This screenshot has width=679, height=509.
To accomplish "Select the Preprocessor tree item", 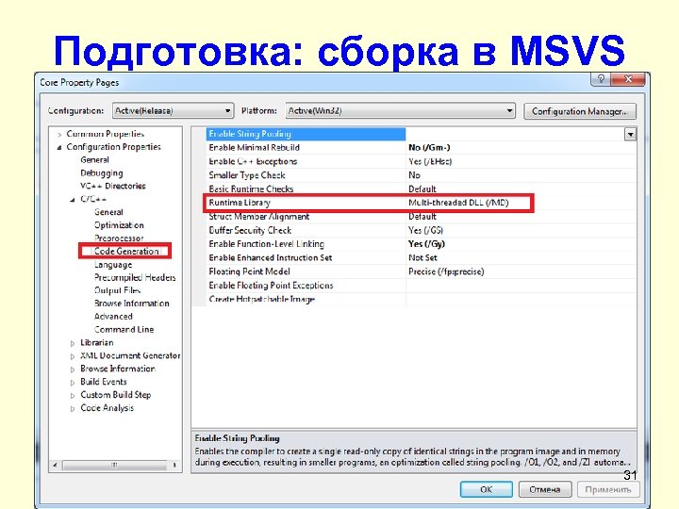I will click(119, 238).
